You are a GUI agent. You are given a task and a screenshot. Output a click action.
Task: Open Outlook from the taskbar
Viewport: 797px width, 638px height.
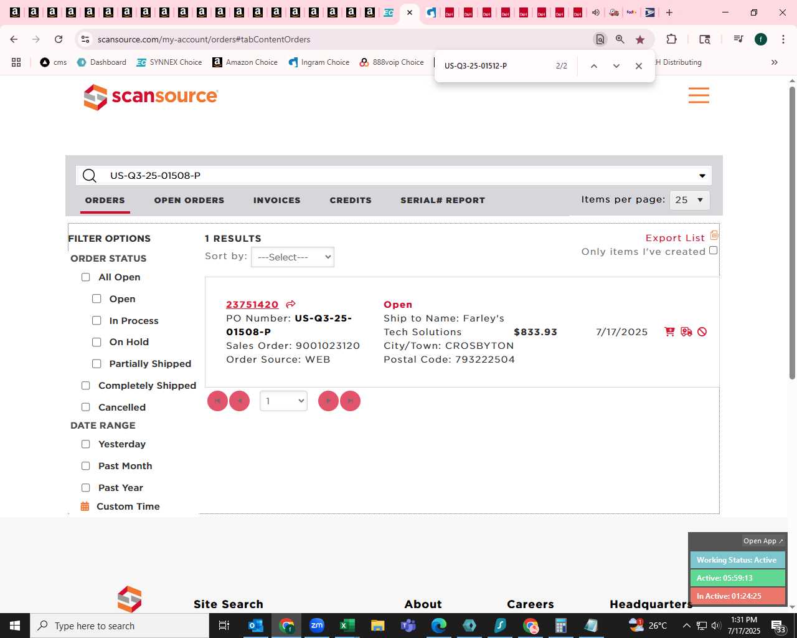(x=256, y=626)
